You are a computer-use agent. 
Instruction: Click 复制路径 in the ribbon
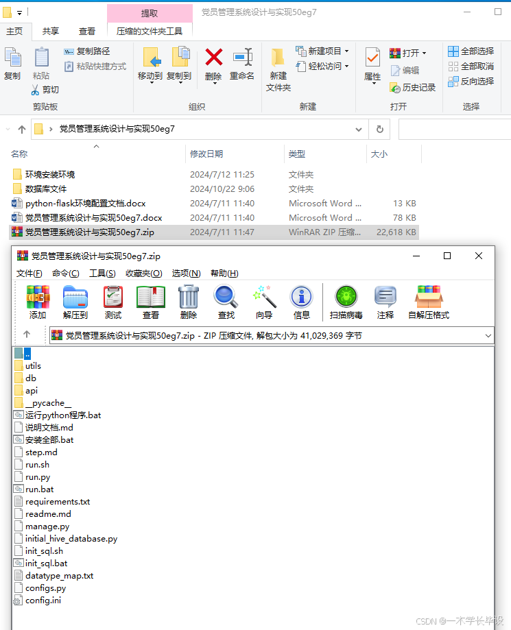(87, 51)
